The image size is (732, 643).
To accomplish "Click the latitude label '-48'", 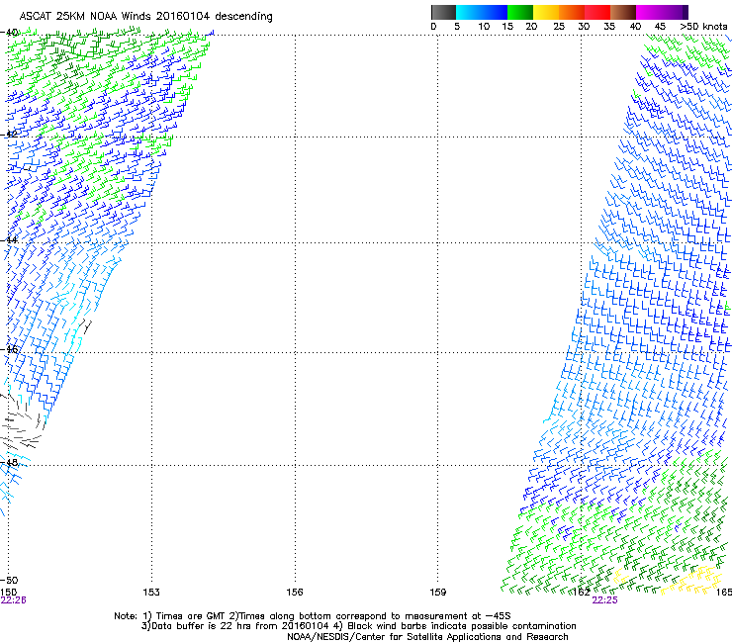I will pos(9,462).
